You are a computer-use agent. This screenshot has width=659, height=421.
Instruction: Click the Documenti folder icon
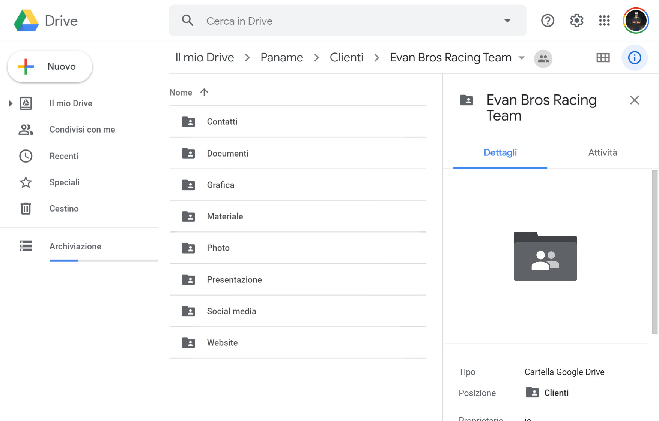click(188, 153)
